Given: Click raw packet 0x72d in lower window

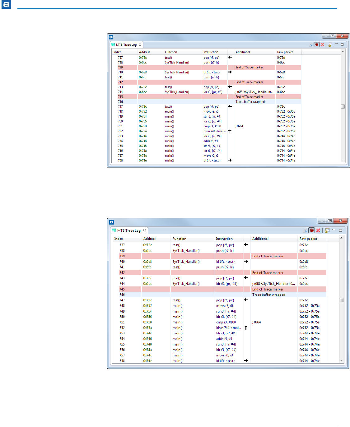Looking at the screenshot, I should (304, 245).
